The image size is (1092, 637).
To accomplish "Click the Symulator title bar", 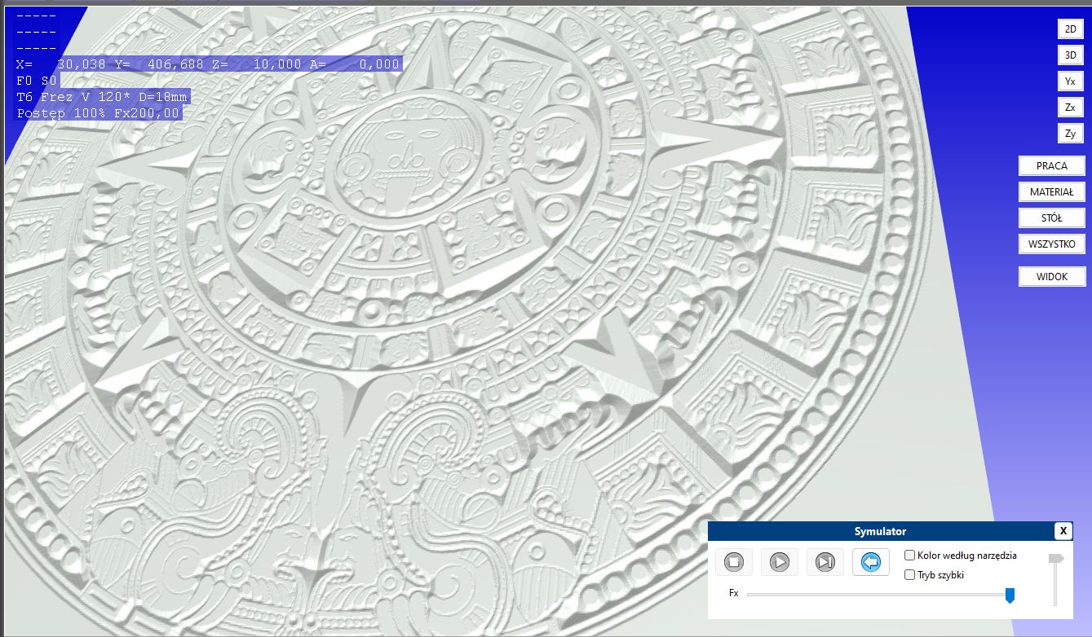I will (x=880, y=531).
